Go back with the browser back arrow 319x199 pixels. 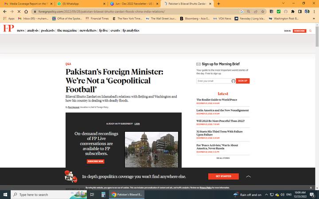(5, 11)
